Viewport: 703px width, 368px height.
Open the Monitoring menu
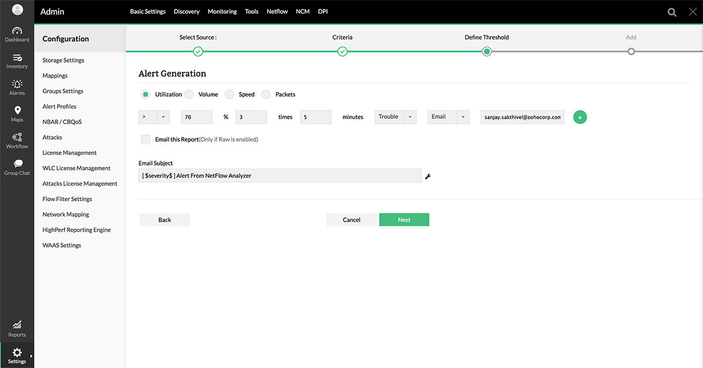[222, 12]
